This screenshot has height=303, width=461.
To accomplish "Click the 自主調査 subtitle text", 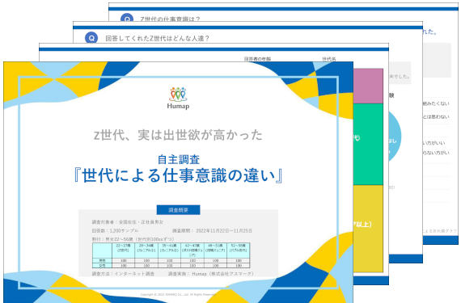I will coord(179,159).
